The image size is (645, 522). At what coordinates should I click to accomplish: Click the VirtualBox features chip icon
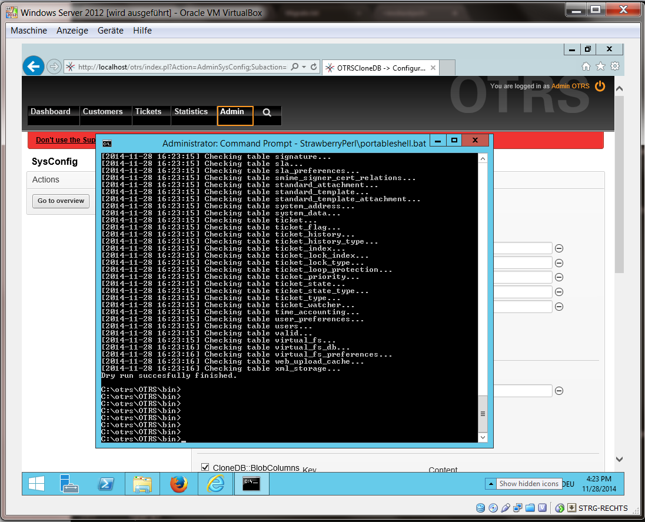(x=542, y=507)
